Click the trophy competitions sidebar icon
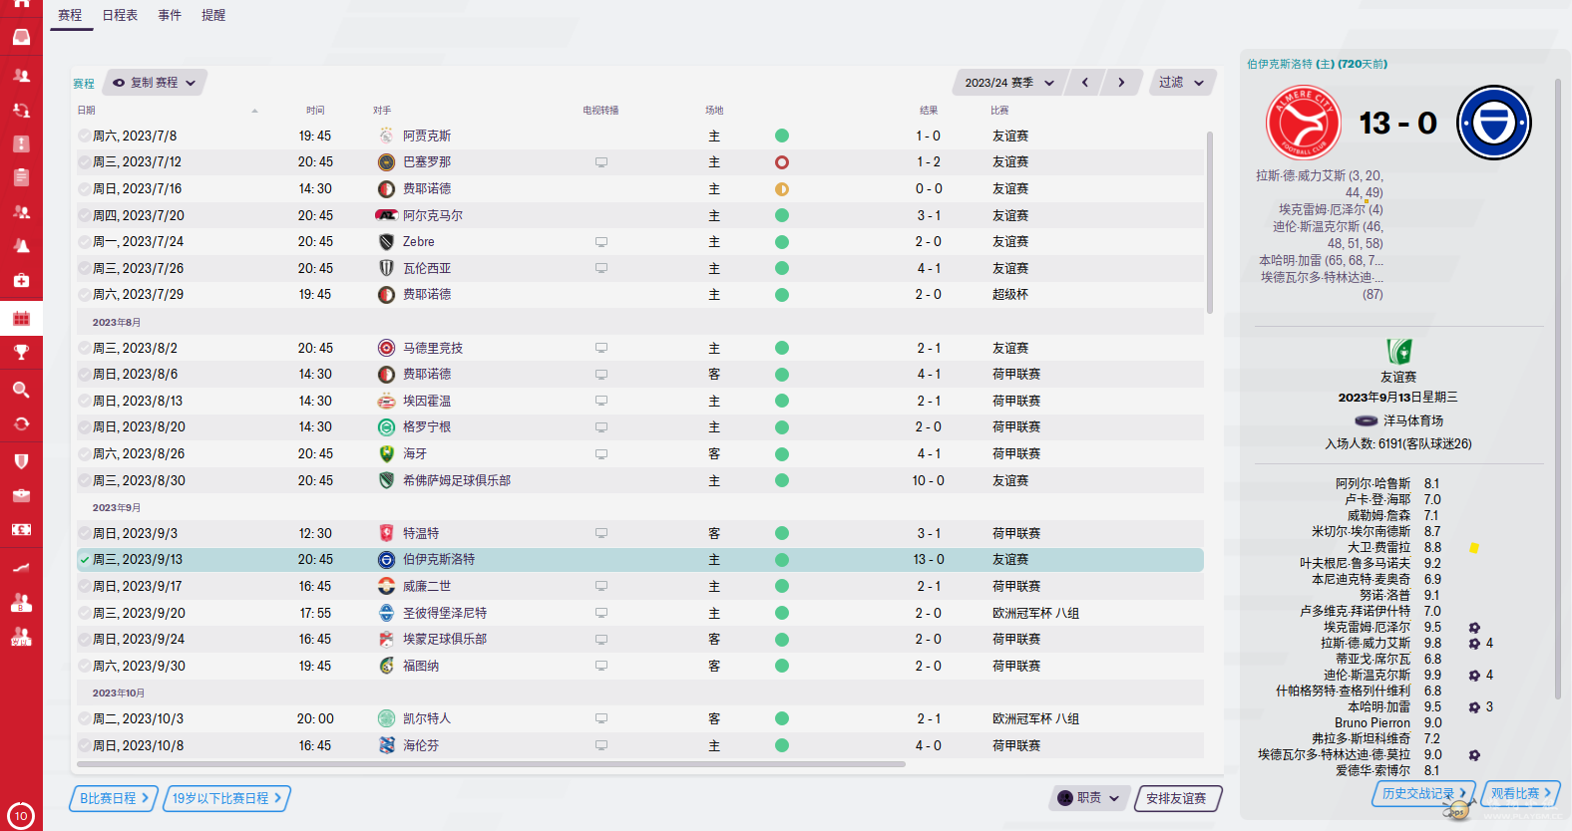The image size is (1572, 831). point(21,353)
